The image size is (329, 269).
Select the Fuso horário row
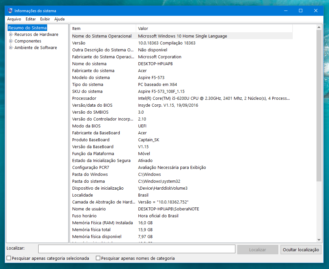182,216
